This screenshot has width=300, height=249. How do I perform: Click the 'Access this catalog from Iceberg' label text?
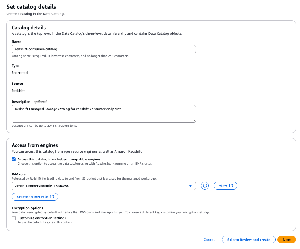[59, 159]
